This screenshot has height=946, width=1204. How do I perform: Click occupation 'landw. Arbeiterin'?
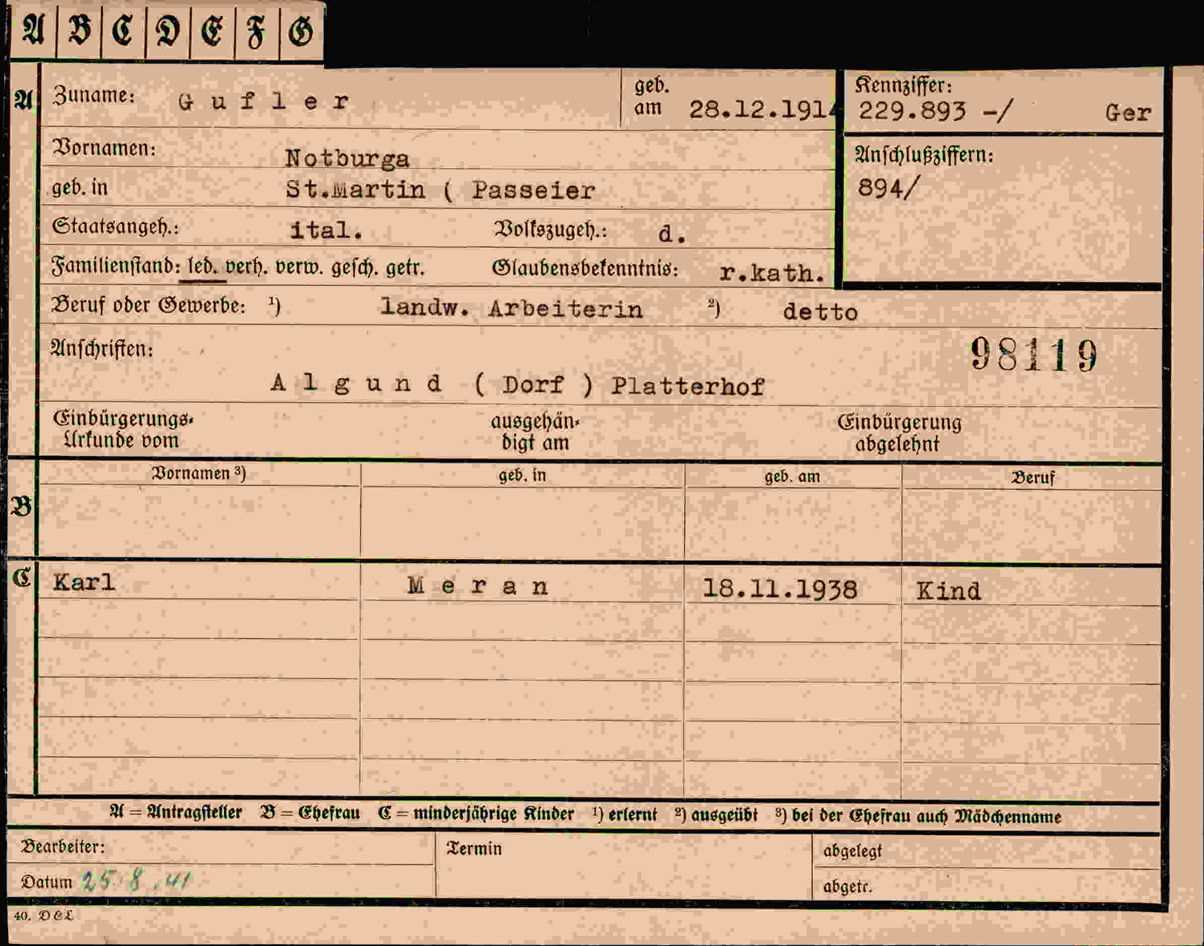(x=511, y=309)
